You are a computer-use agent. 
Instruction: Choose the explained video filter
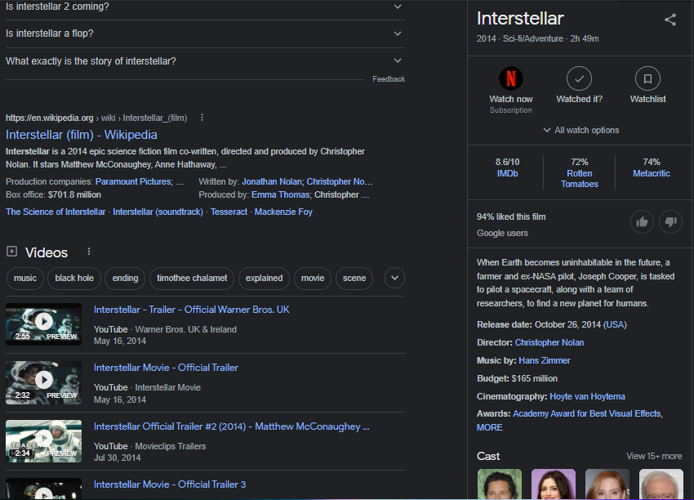pos(264,278)
